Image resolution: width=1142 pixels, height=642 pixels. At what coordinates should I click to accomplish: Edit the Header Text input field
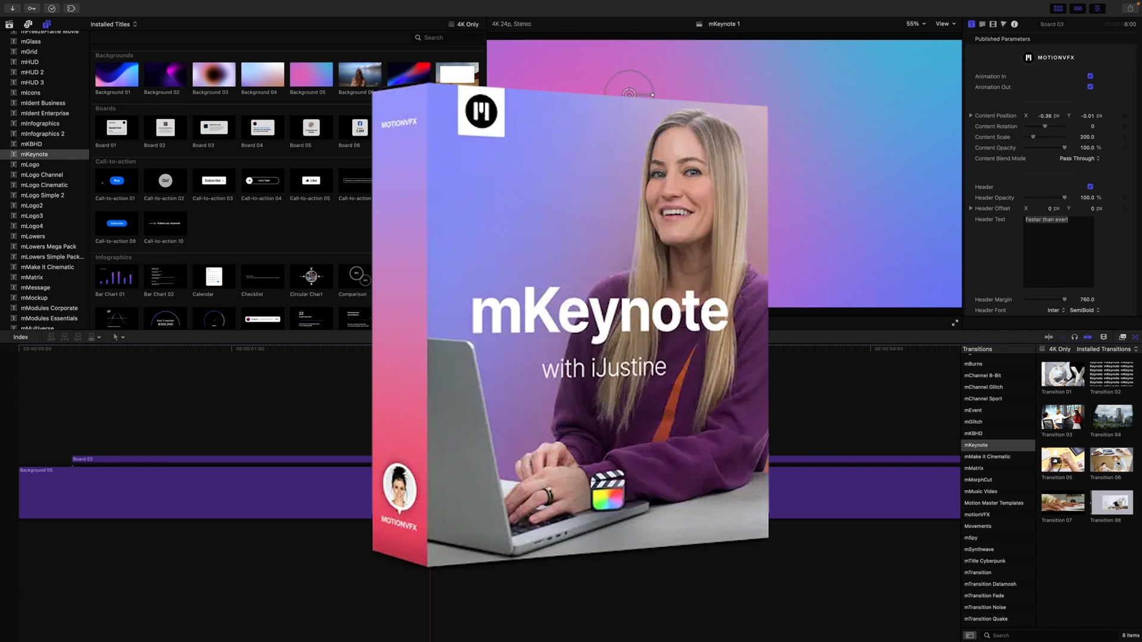point(1059,219)
